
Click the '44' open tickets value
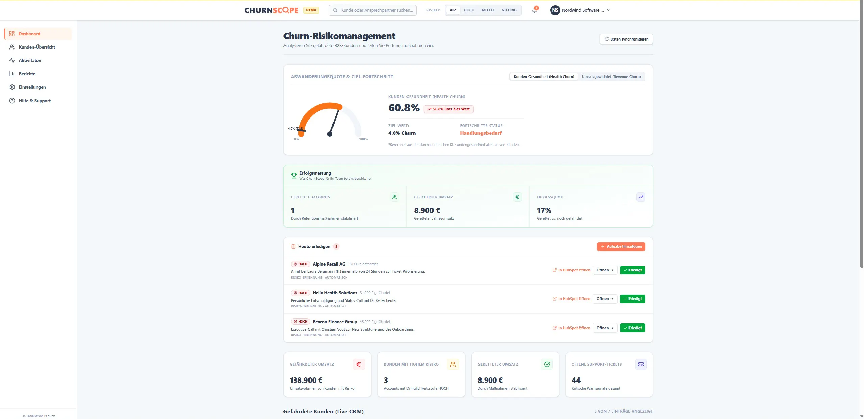576,380
